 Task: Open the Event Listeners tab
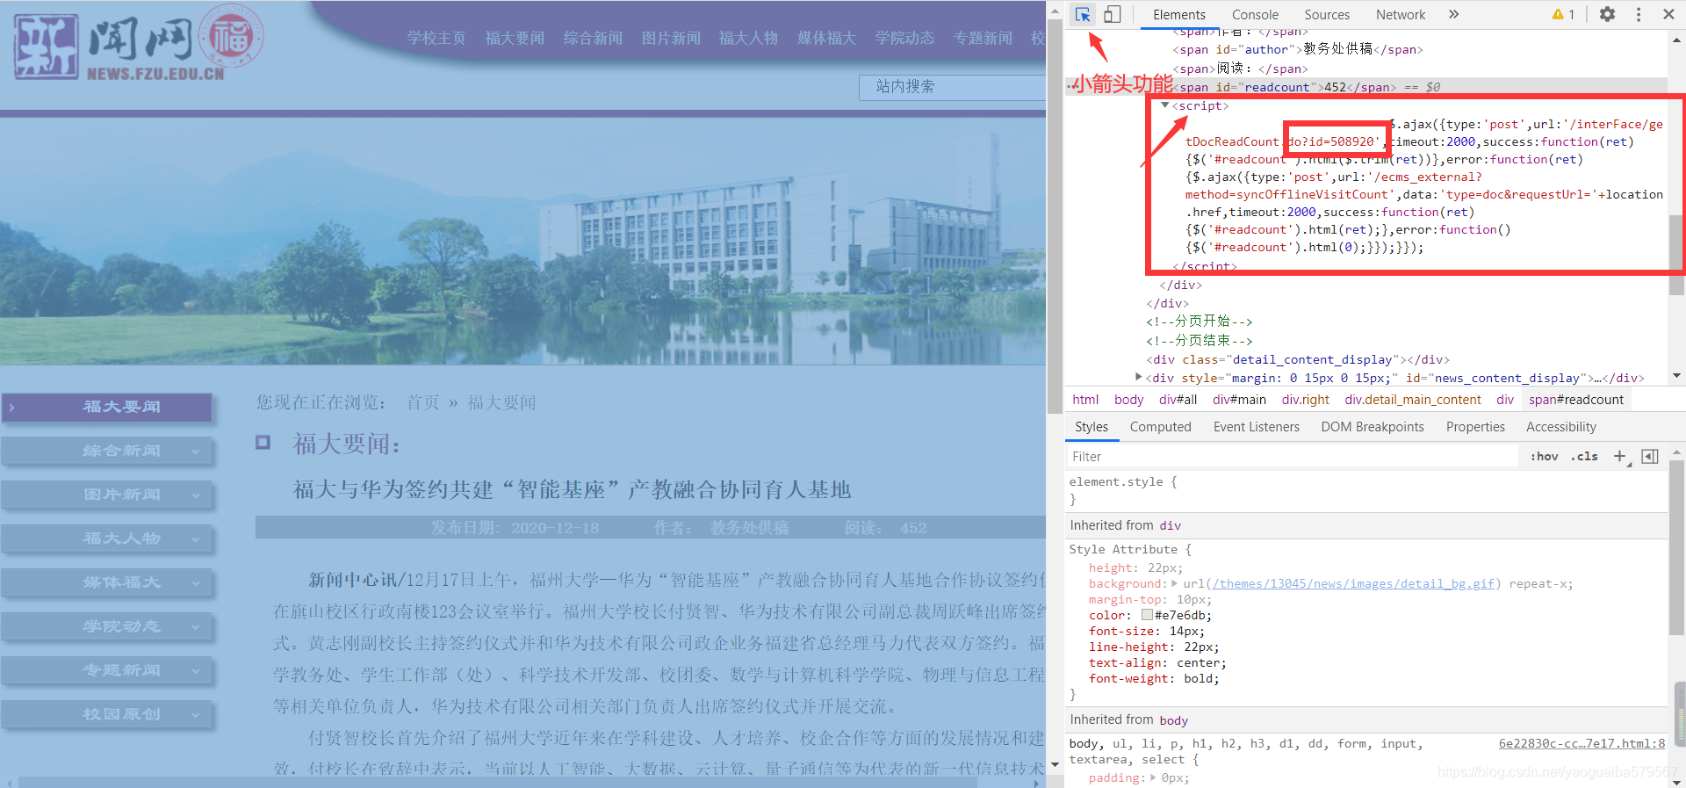(x=1256, y=426)
